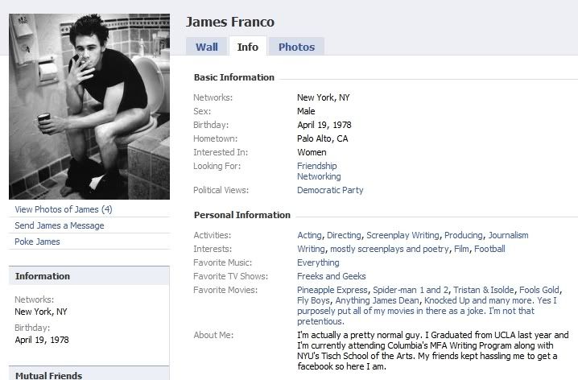Open the Photos tab
This screenshot has height=380, width=578.
click(296, 47)
